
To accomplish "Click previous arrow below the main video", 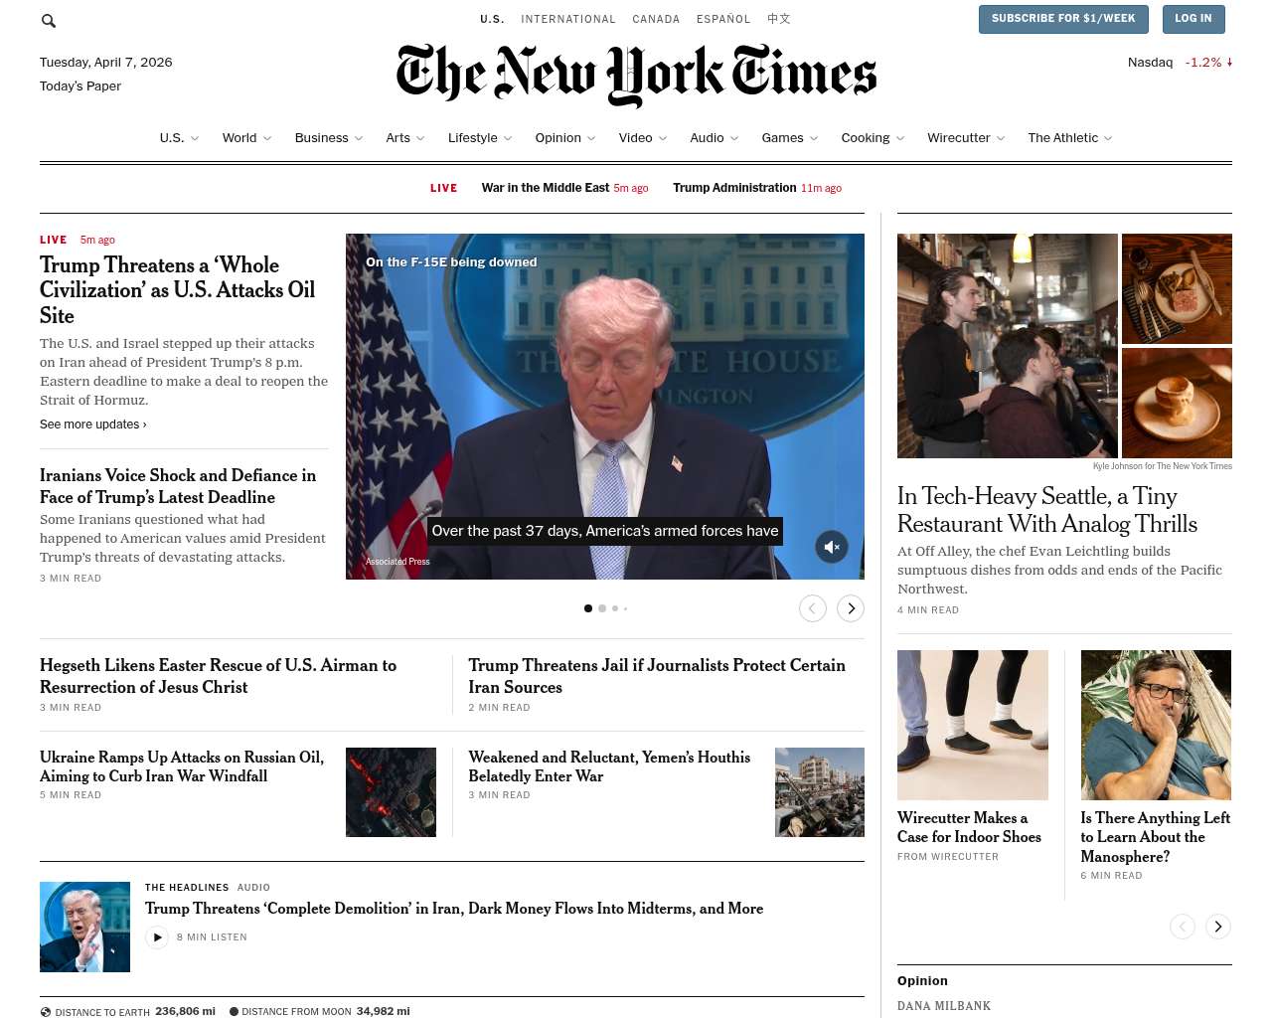I will pyautogui.click(x=813, y=608).
